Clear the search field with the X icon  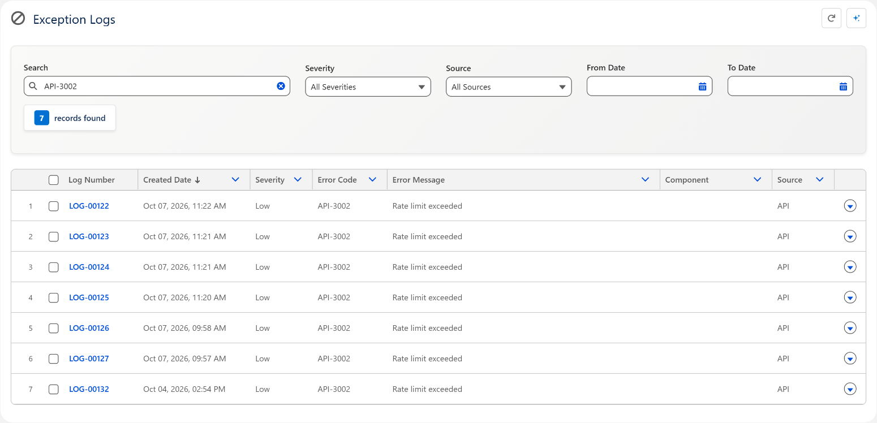tap(281, 86)
